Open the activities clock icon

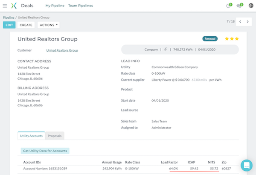(229, 6)
